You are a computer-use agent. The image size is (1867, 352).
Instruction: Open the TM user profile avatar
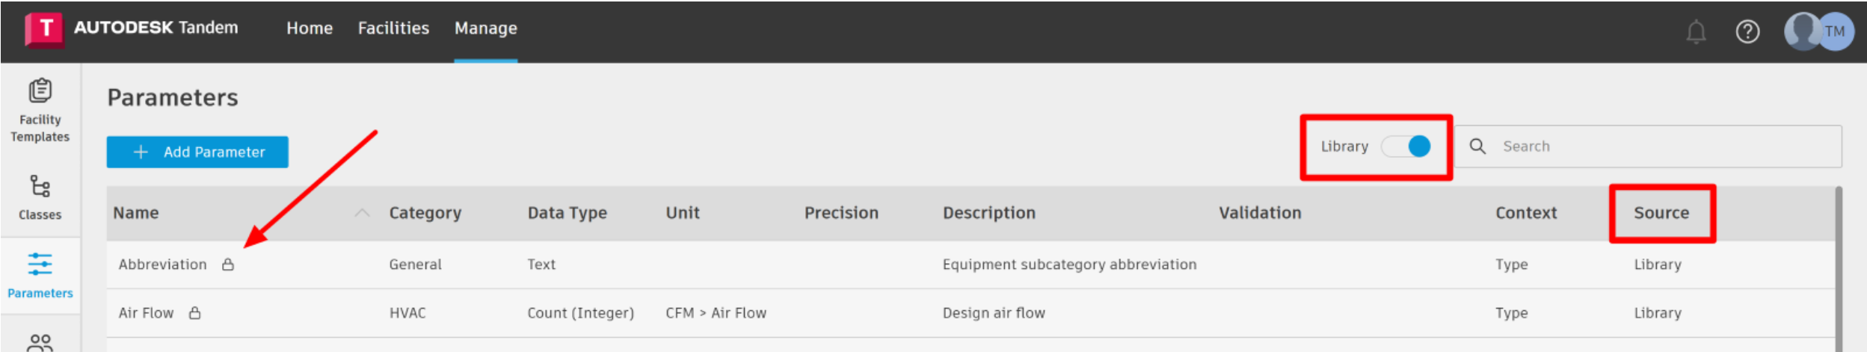click(1833, 31)
